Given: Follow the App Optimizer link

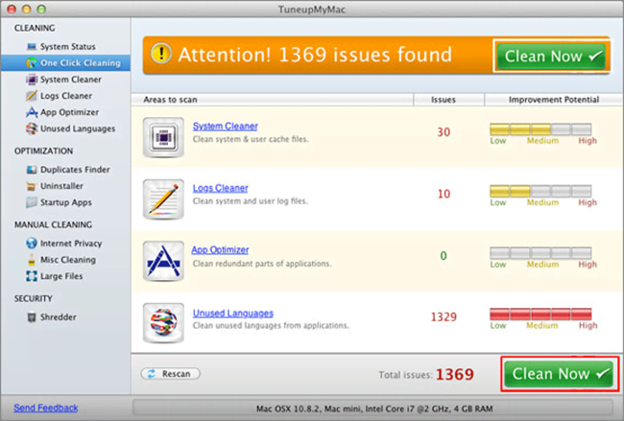Looking at the screenshot, I should pyautogui.click(x=220, y=250).
